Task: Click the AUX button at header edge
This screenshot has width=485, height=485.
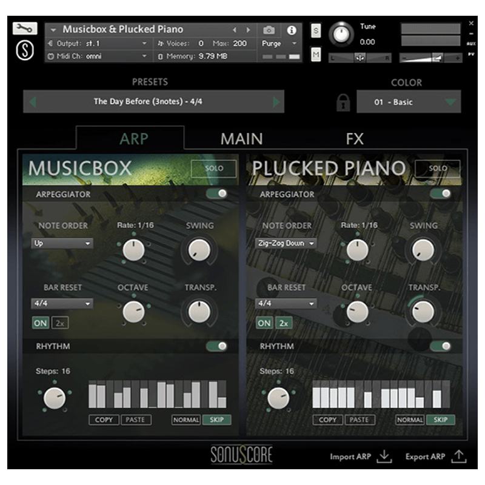Action: [471, 44]
